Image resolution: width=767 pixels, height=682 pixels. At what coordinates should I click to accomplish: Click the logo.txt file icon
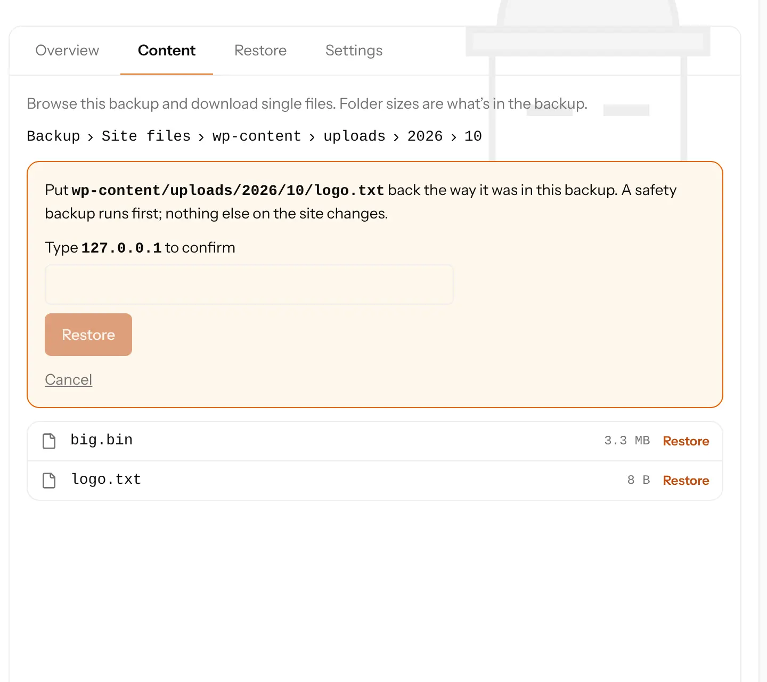click(x=49, y=481)
